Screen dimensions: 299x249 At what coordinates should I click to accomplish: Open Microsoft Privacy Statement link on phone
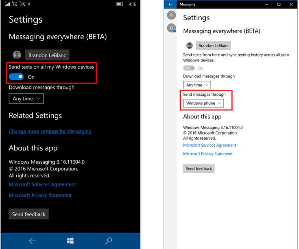point(40,195)
